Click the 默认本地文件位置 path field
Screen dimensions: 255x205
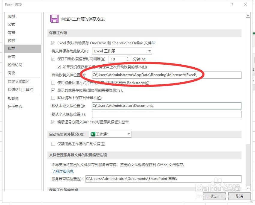click(x=167, y=106)
